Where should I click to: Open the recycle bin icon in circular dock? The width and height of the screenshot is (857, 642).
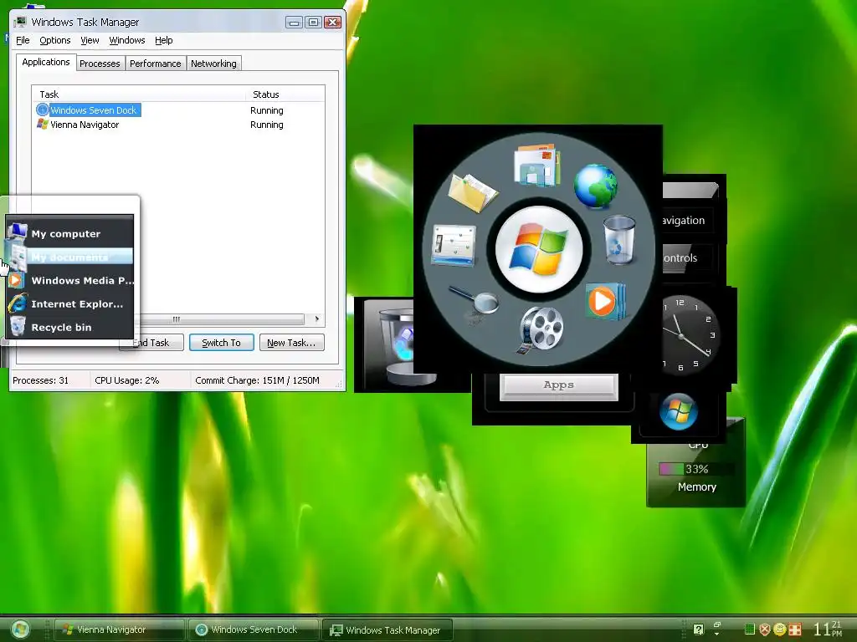619,240
